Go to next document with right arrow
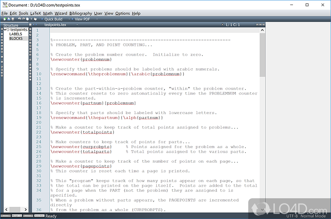Viewport: 331px width, 219px height. coord(36,24)
